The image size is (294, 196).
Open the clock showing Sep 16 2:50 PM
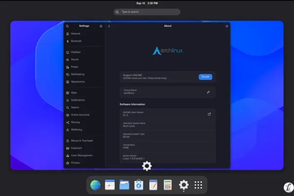point(147,3)
